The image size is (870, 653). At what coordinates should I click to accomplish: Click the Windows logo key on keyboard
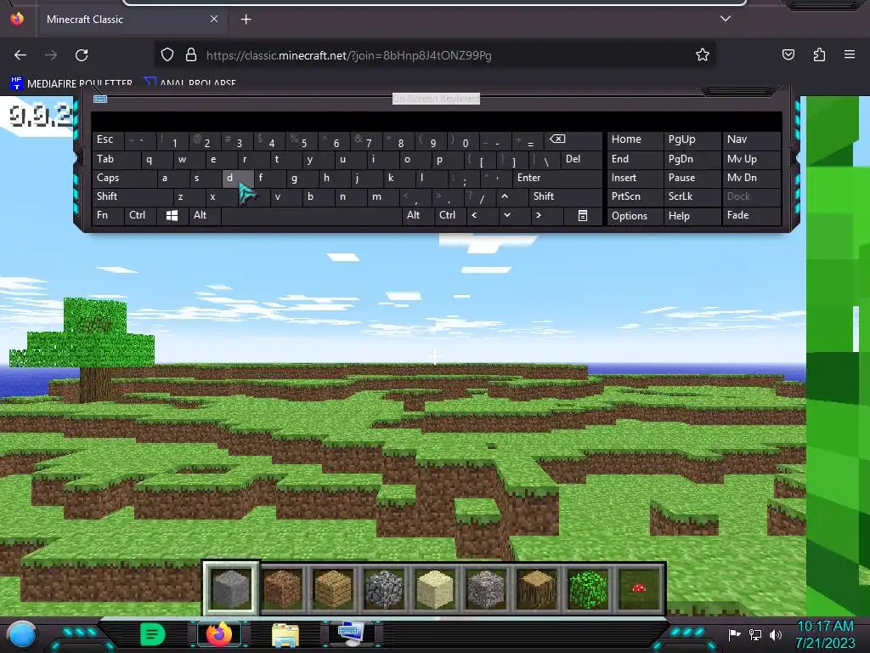point(172,215)
